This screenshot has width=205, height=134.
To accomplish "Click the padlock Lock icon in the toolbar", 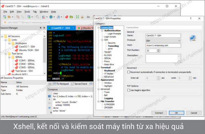I will tap(82, 17).
